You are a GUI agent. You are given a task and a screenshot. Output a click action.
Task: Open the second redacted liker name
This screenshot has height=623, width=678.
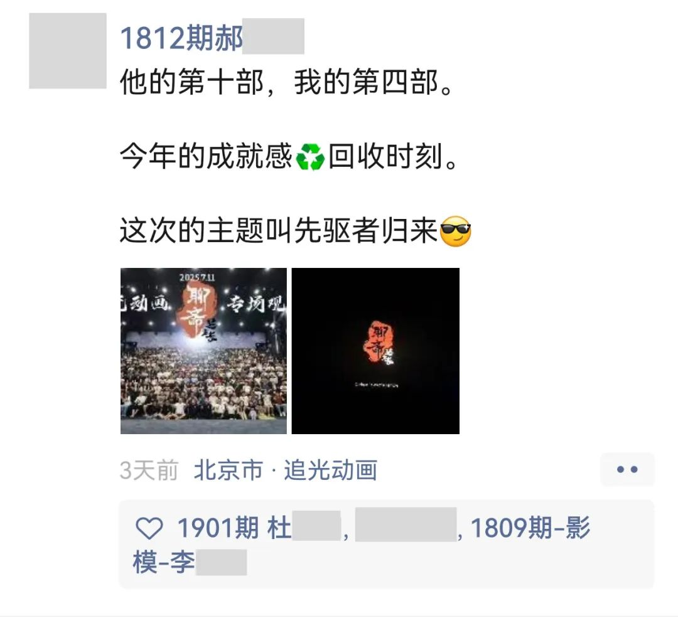pos(406,524)
